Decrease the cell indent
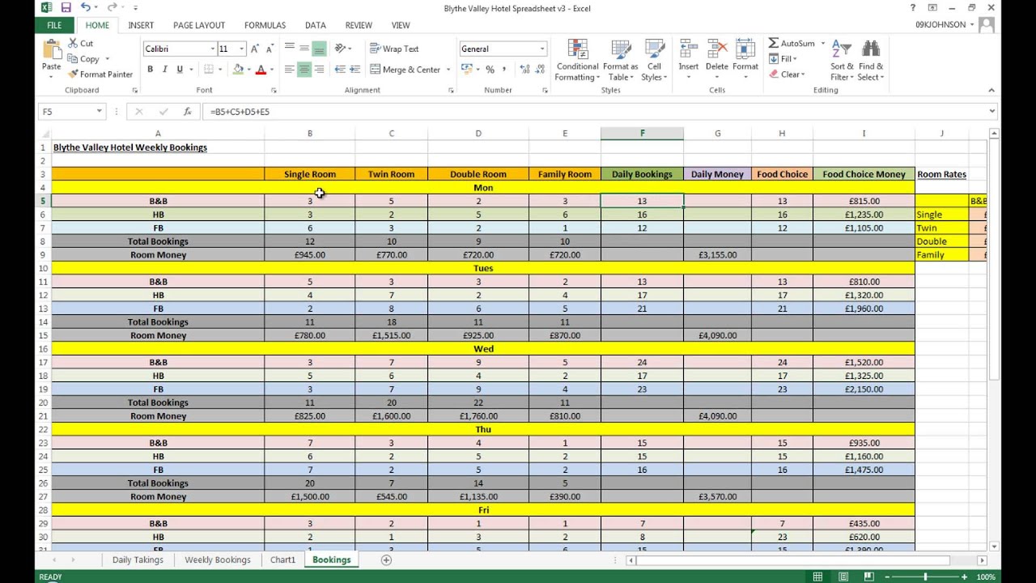 340,70
